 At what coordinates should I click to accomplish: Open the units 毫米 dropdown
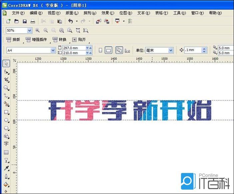(171, 50)
